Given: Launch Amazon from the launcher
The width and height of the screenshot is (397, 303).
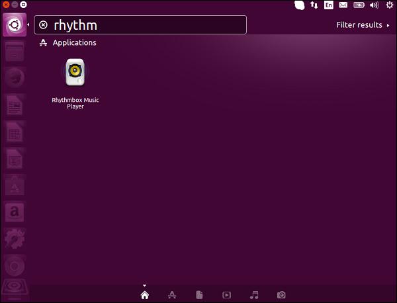Looking at the screenshot, I should click(x=15, y=212).
